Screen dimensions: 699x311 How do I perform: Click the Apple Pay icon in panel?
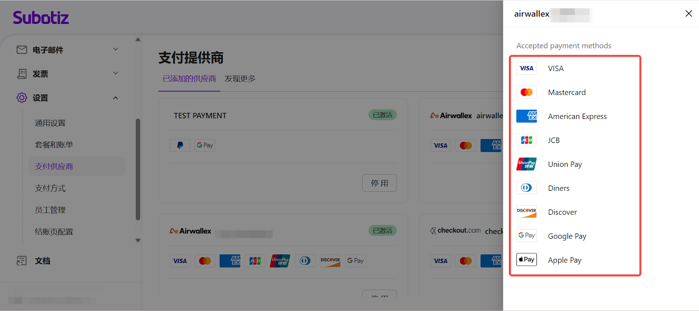pos(526,260)
